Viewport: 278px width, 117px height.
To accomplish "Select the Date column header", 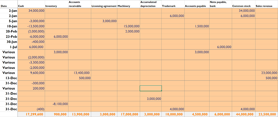I will (9, 4).
